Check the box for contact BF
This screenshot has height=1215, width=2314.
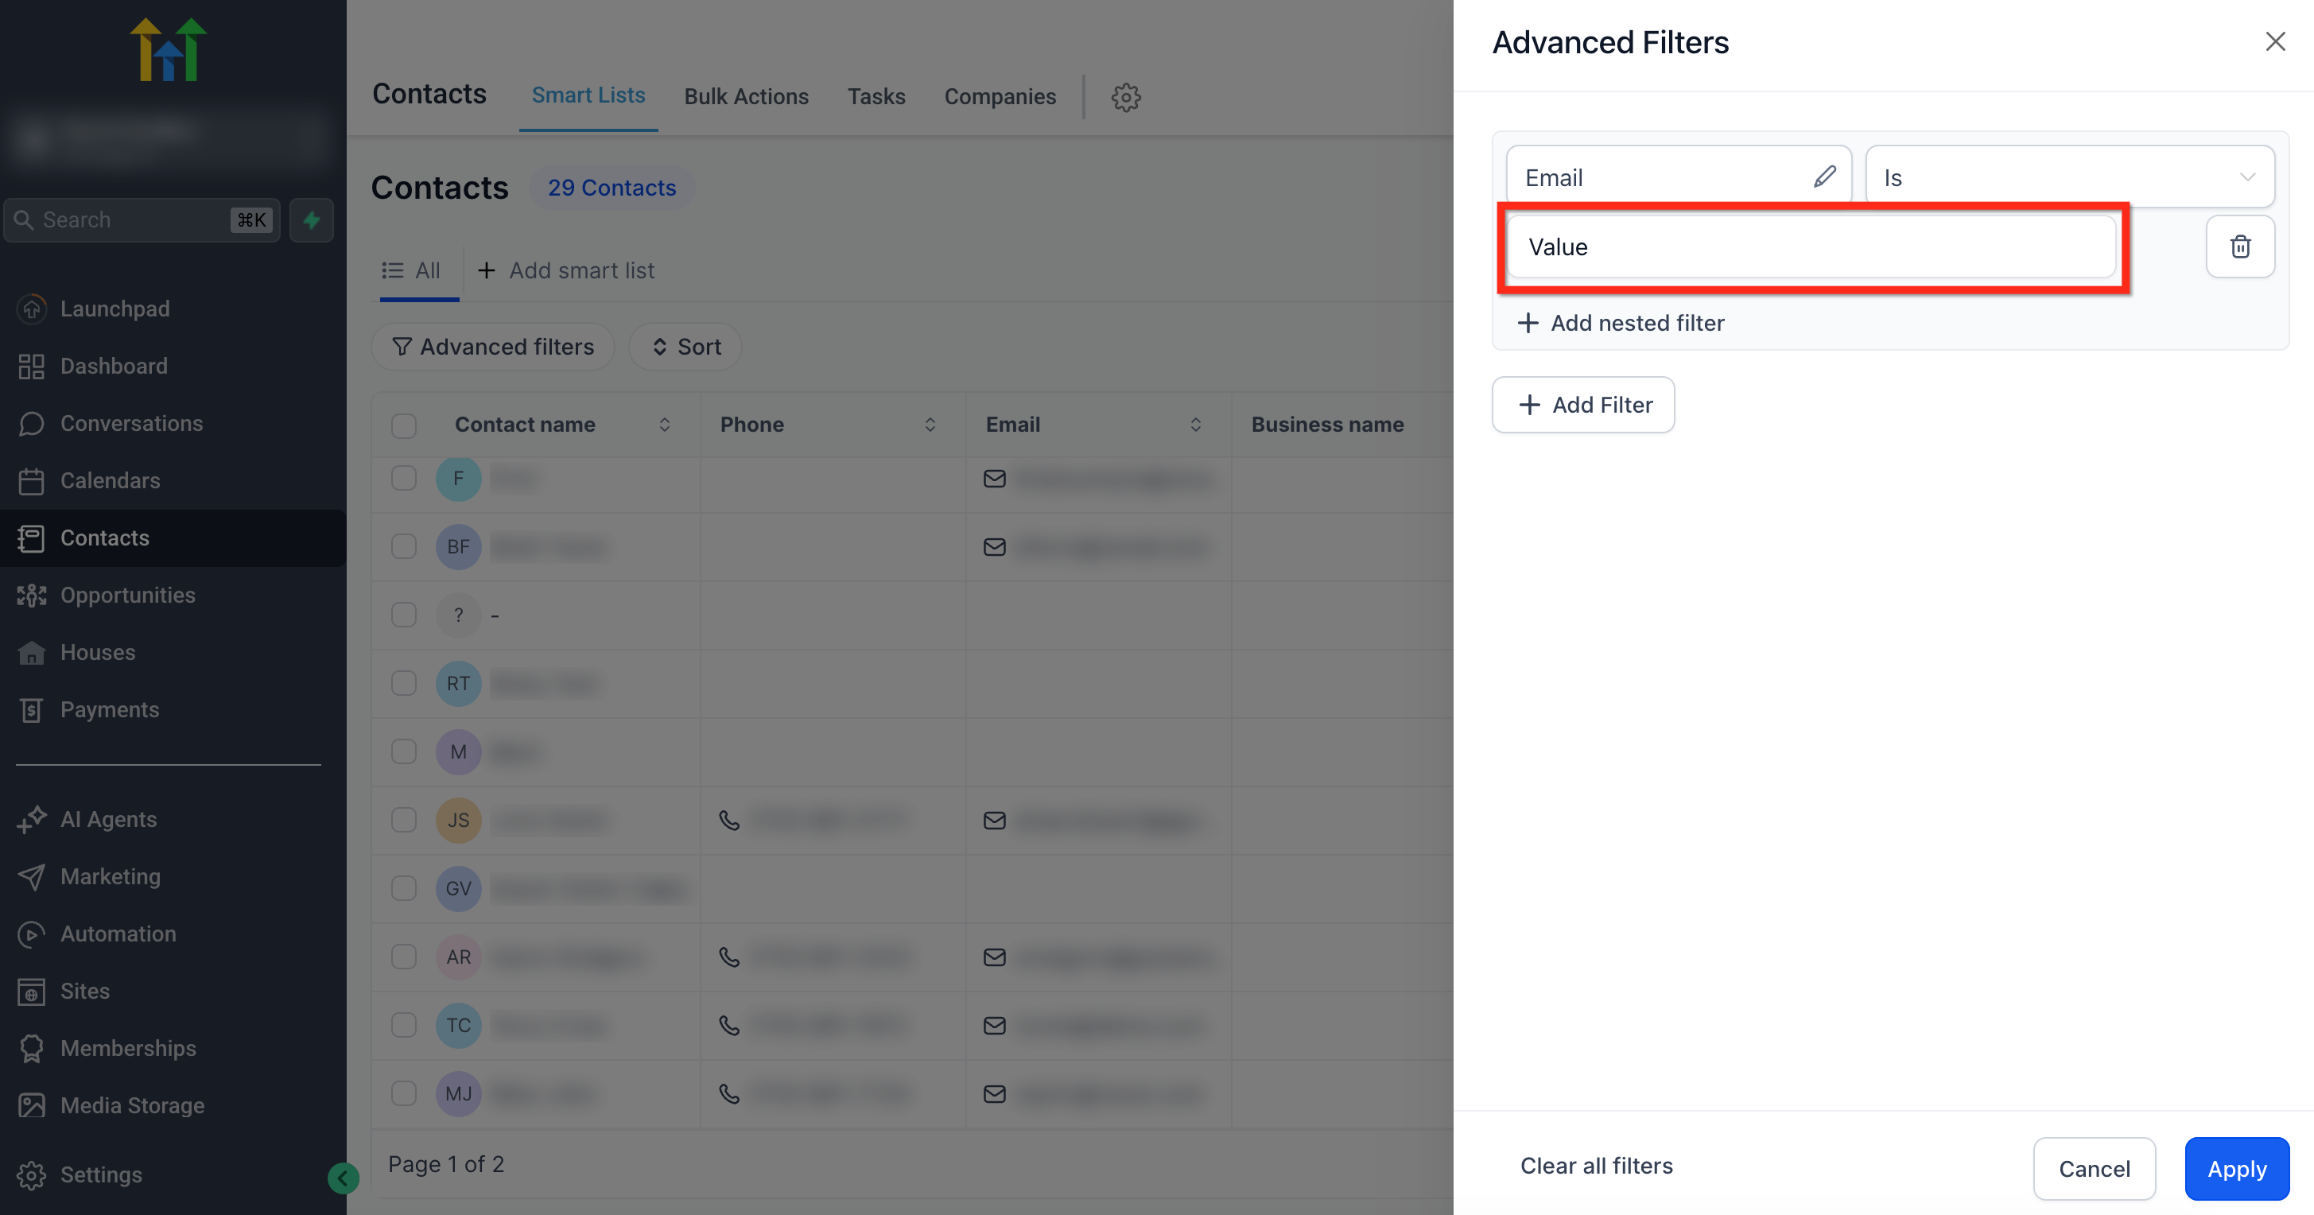click(x=404, y=547)
